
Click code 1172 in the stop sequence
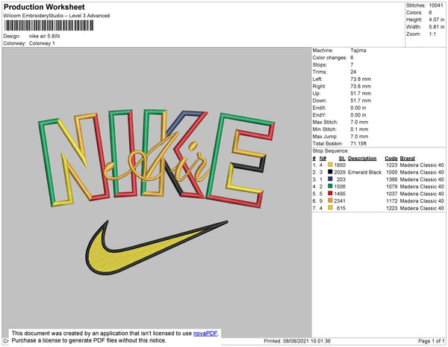391,201
